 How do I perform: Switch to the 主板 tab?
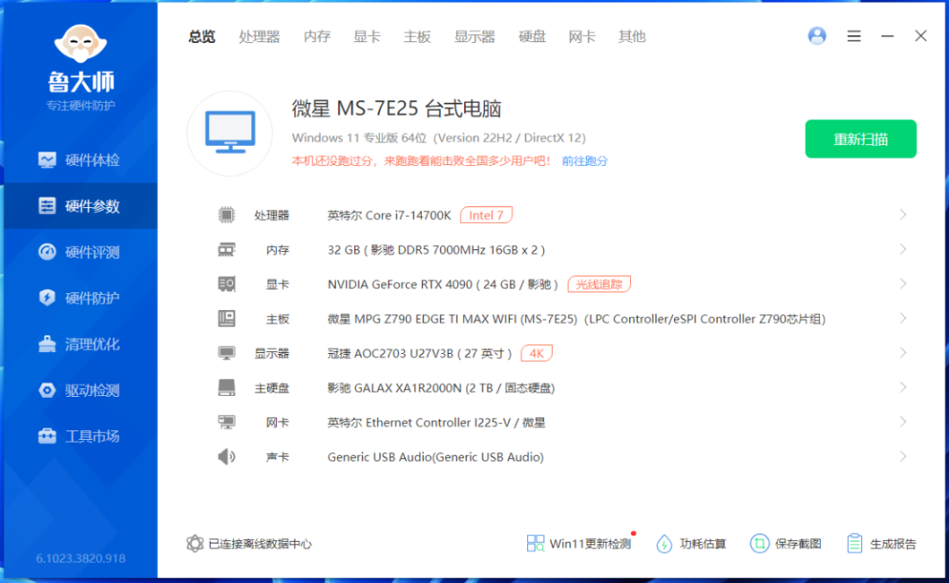click(x=417, y=37)
